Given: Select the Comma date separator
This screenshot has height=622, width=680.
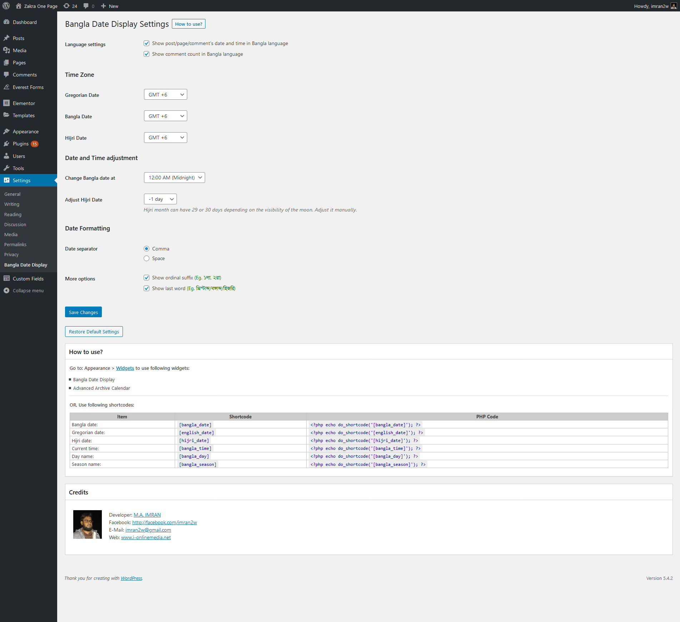Looking at the screenshot, I should tap(147, 249).
